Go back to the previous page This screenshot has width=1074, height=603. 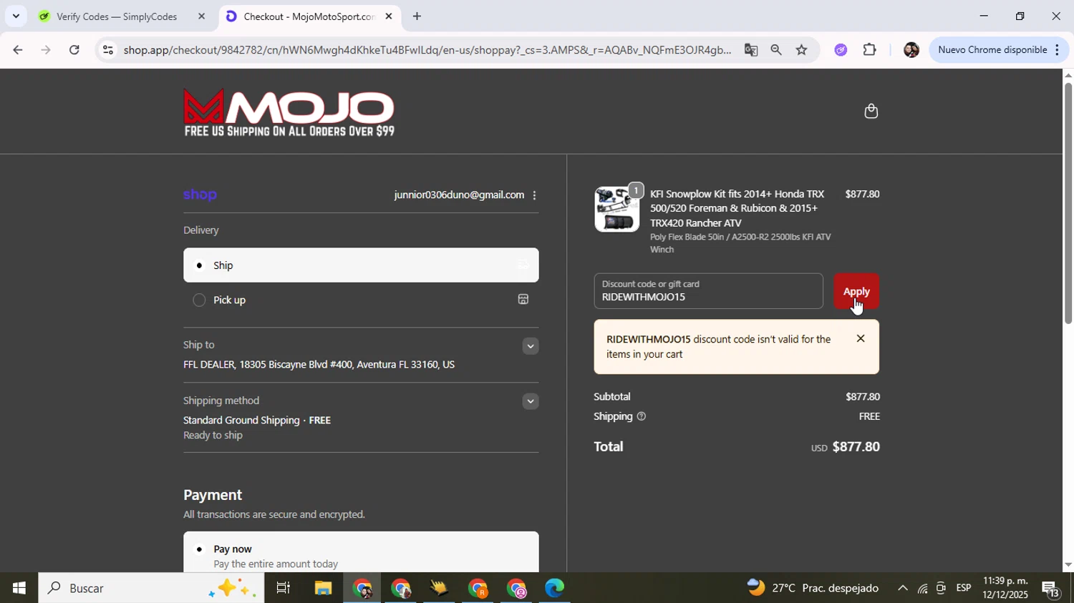pos(17,50)
